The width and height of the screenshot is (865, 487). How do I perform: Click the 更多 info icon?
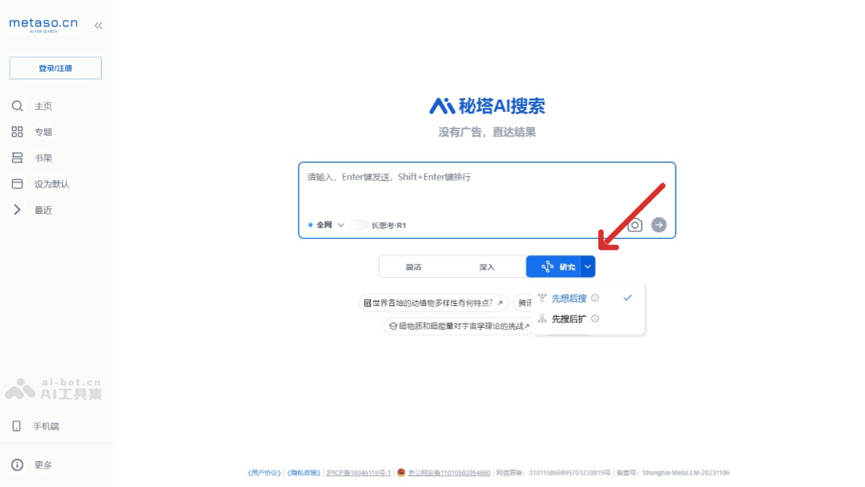coord(17,465)
